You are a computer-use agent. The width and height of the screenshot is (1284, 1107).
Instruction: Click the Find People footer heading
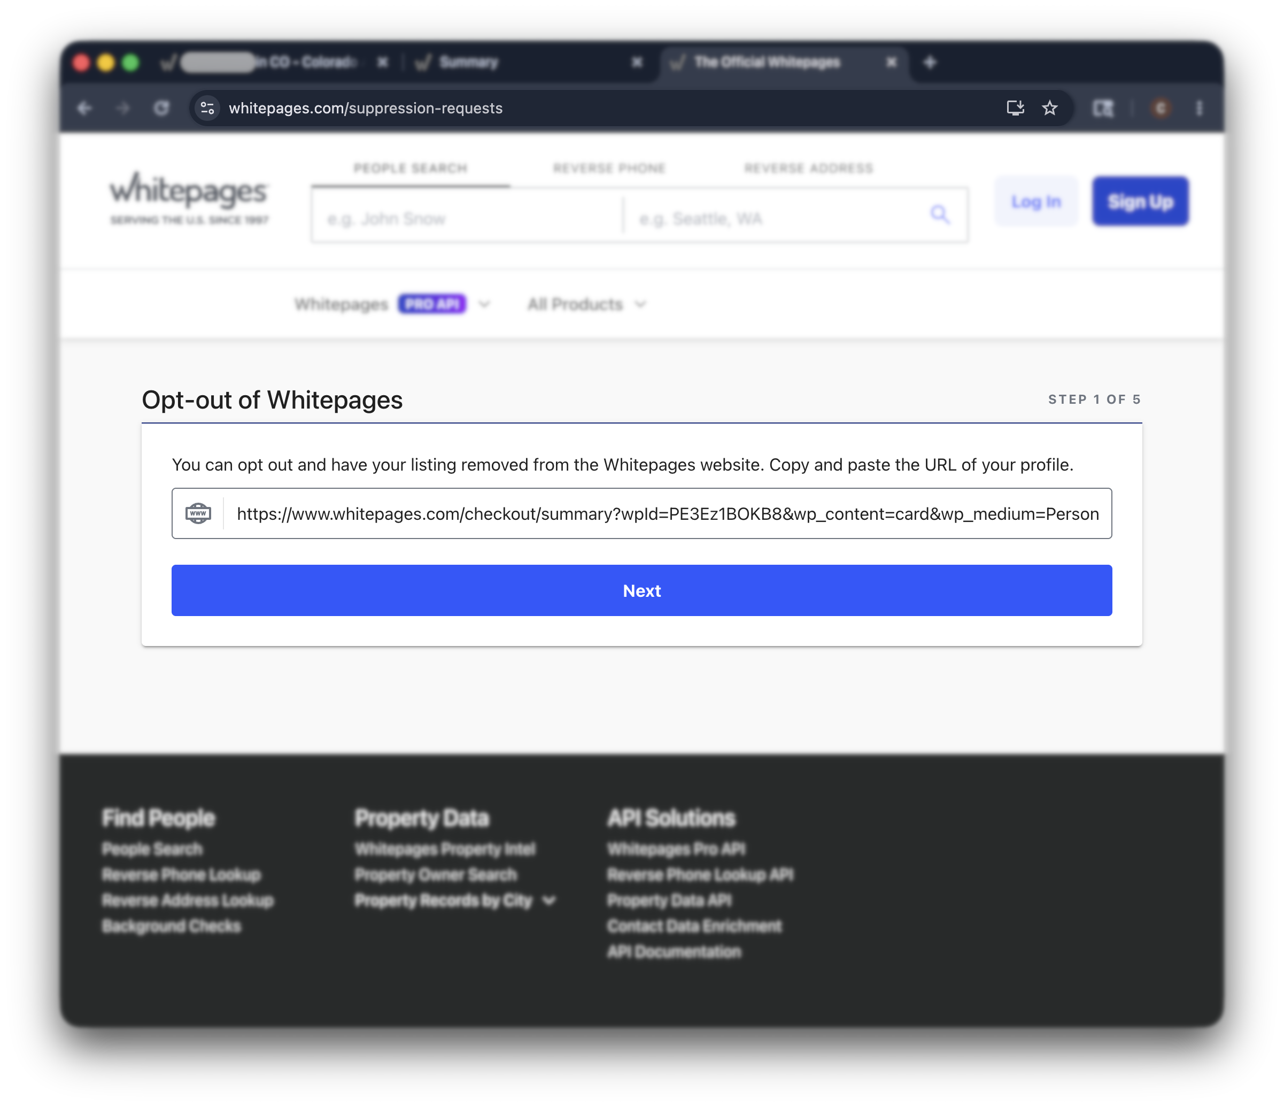click(159, 818)
